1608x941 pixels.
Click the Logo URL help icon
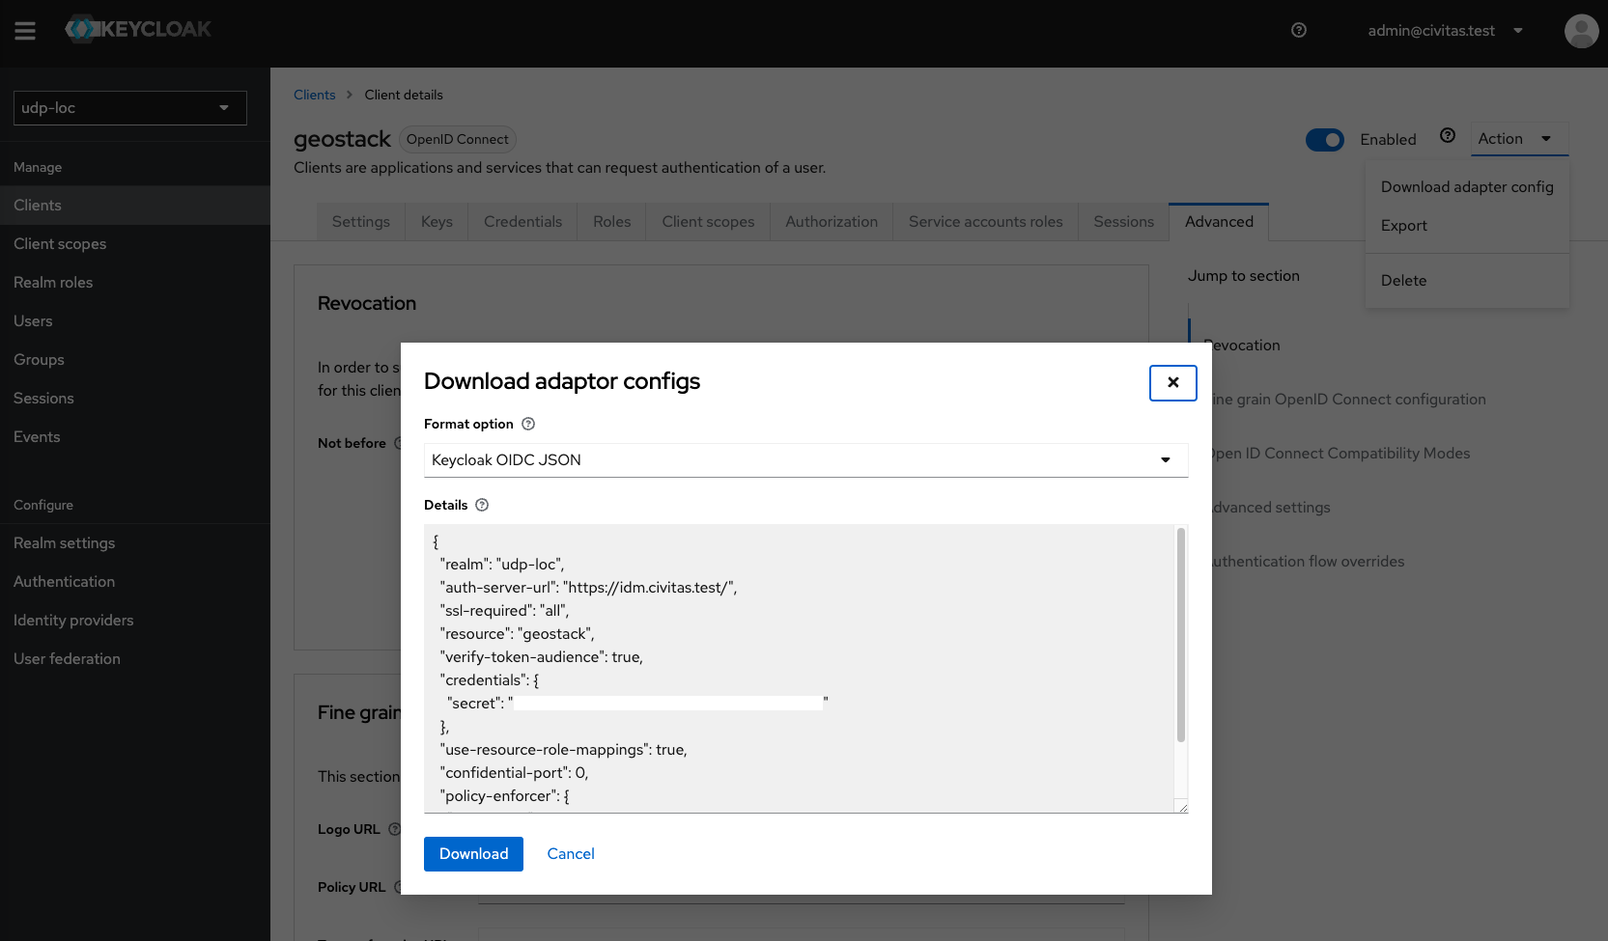(394, 829)
